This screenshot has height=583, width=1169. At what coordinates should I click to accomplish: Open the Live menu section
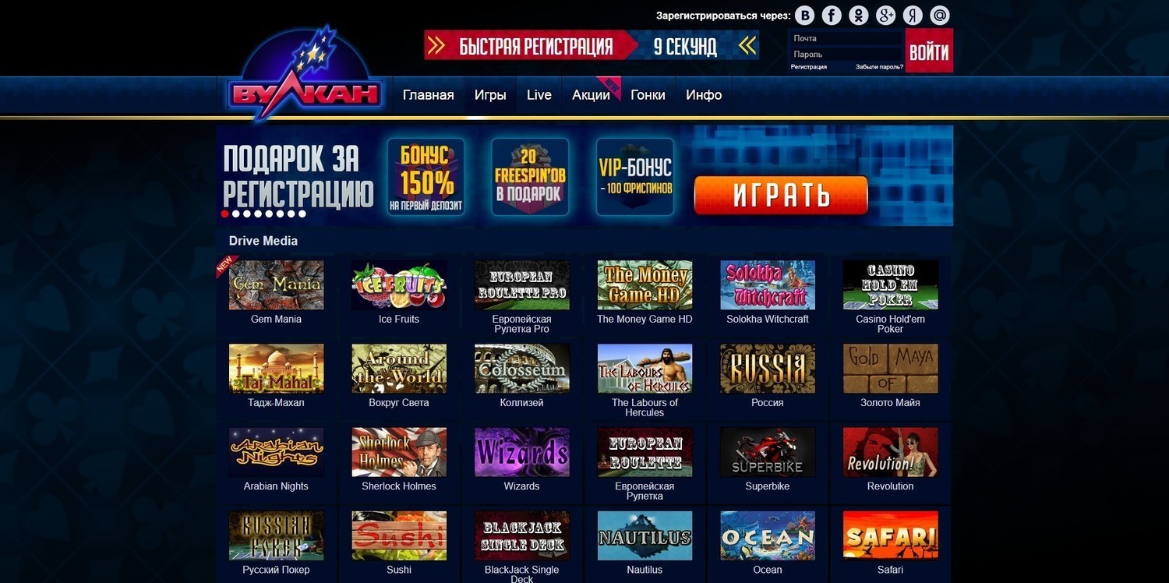coord(539,95)
